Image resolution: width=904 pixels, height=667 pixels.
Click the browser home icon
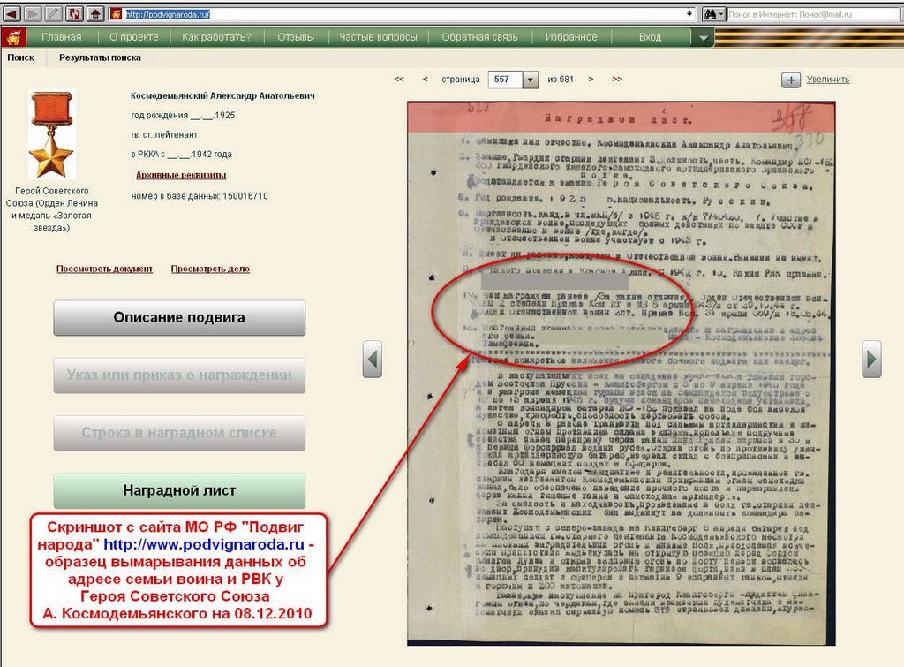pyautogui.click(x=95, y=14)
